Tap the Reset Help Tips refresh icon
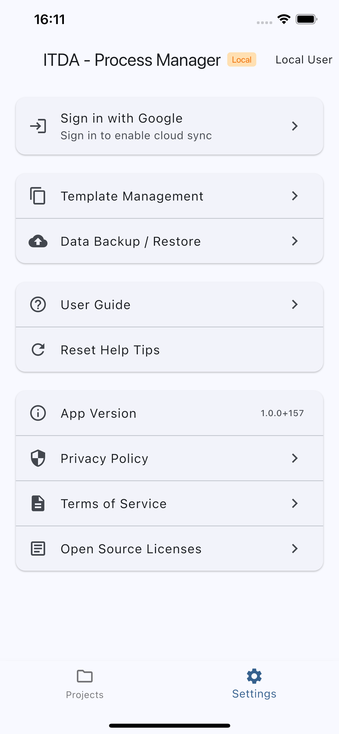Viewport: 339px width, 734px height. [38, 350]
